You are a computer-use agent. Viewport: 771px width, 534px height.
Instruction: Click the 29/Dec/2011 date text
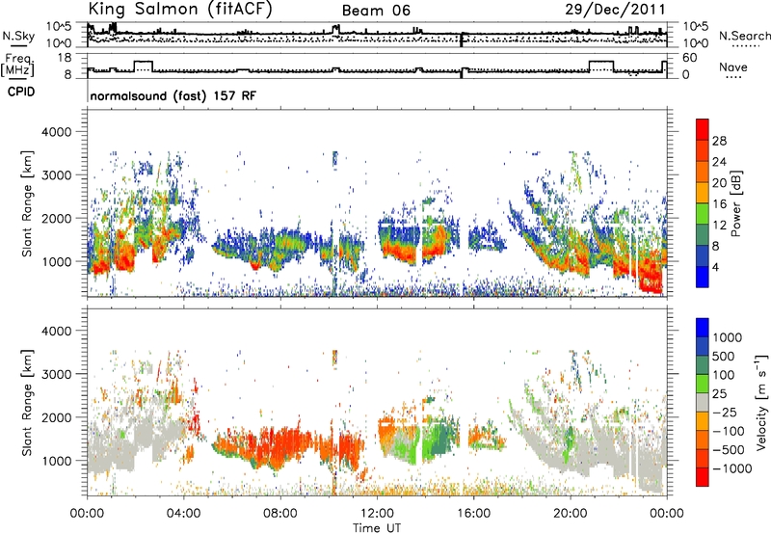pos(615,9)
